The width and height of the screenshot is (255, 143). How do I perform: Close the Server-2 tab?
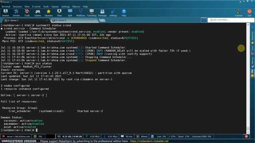pyautogui.click(x=94, y=20)
